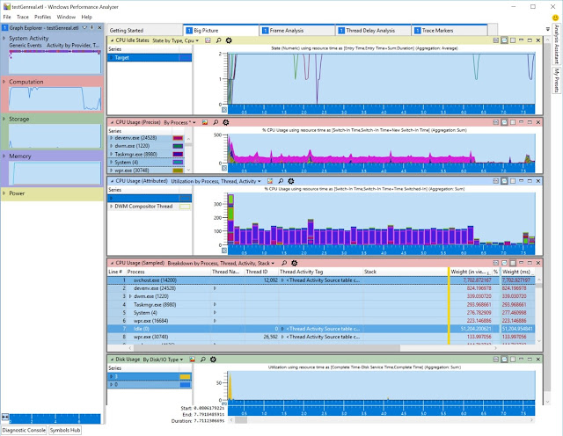The width and height of the screenshot is (563, 436).
Task: Click the feedback smiley icon
Action: 555,18
